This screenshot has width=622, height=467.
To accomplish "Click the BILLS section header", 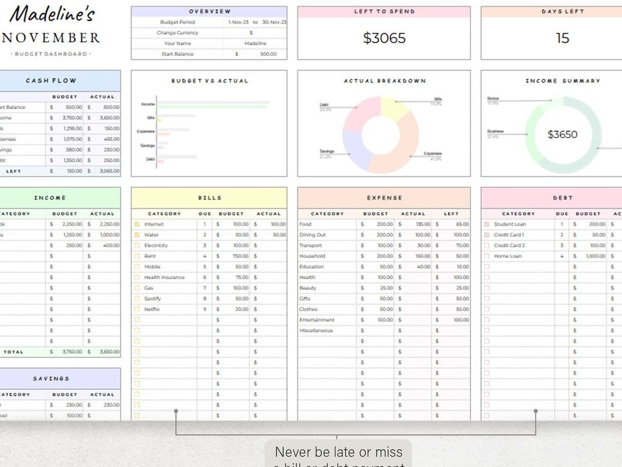I will [x=209, y=198].
